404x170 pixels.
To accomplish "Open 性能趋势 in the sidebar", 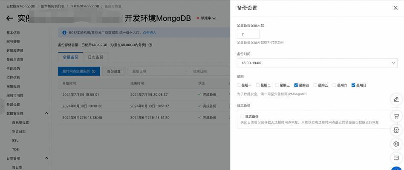I will click(13, 68).
